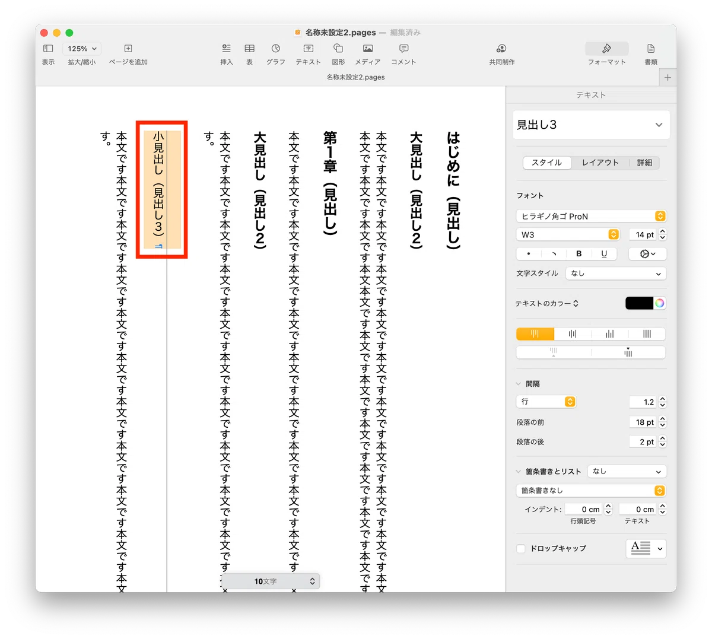The width and height of the screenshot is (712, 639).
Task: Click the はじめに（見出し） heading text
Action: [453, 190]
